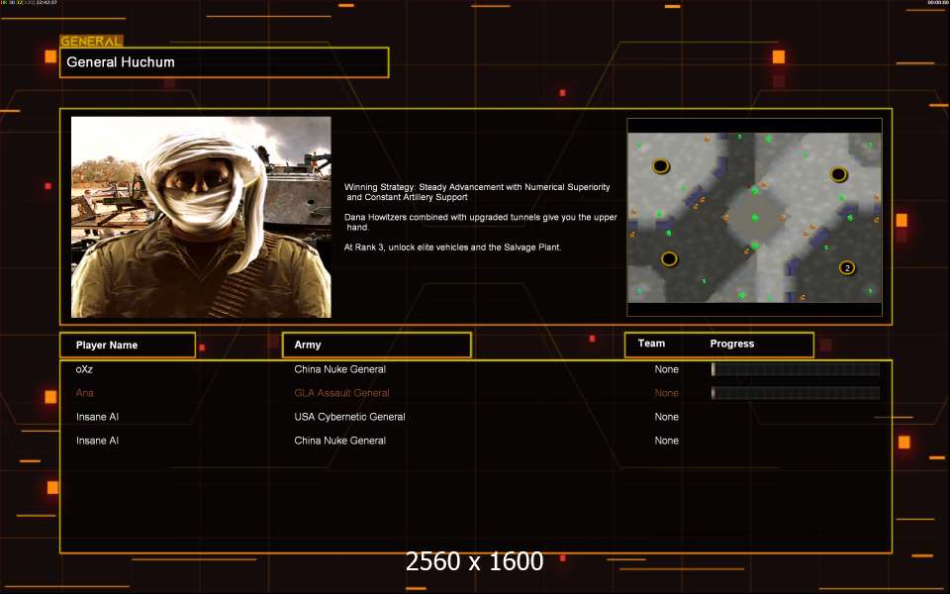
Task: Click the At Rank 3 unlock text
Action: 452,247
